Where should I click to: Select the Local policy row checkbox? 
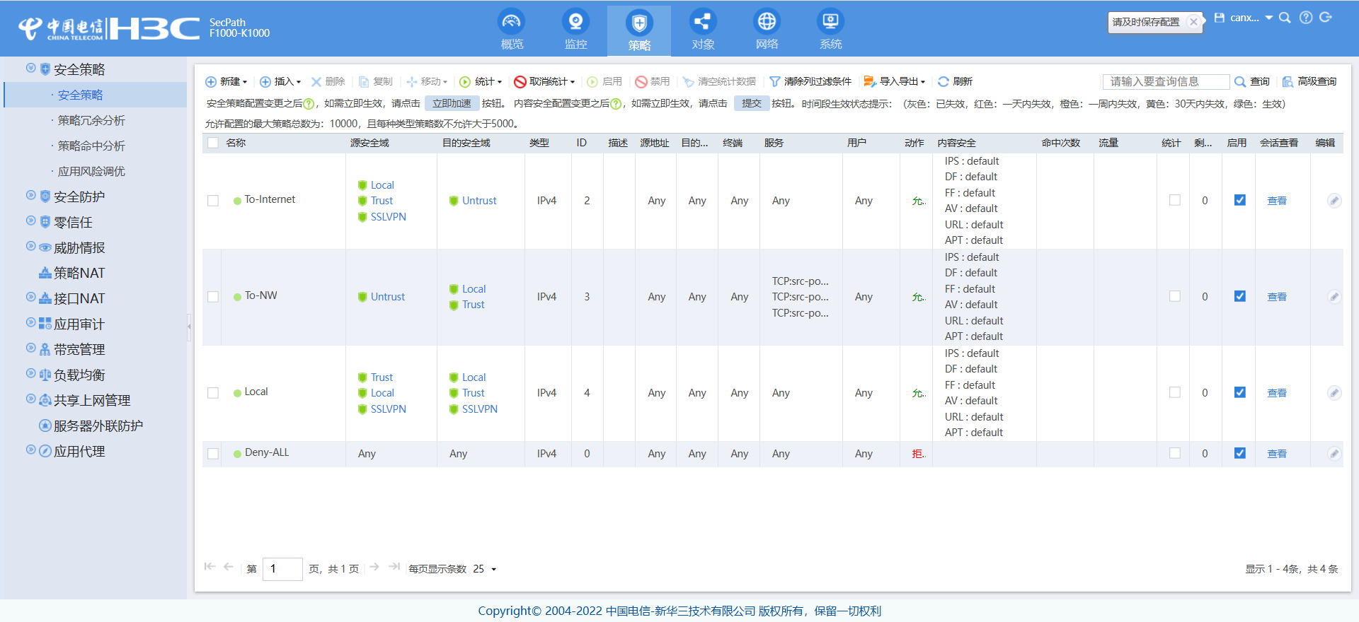(x=213, y=393)
